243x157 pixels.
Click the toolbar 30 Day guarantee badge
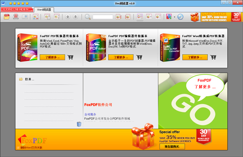(236, 17)
